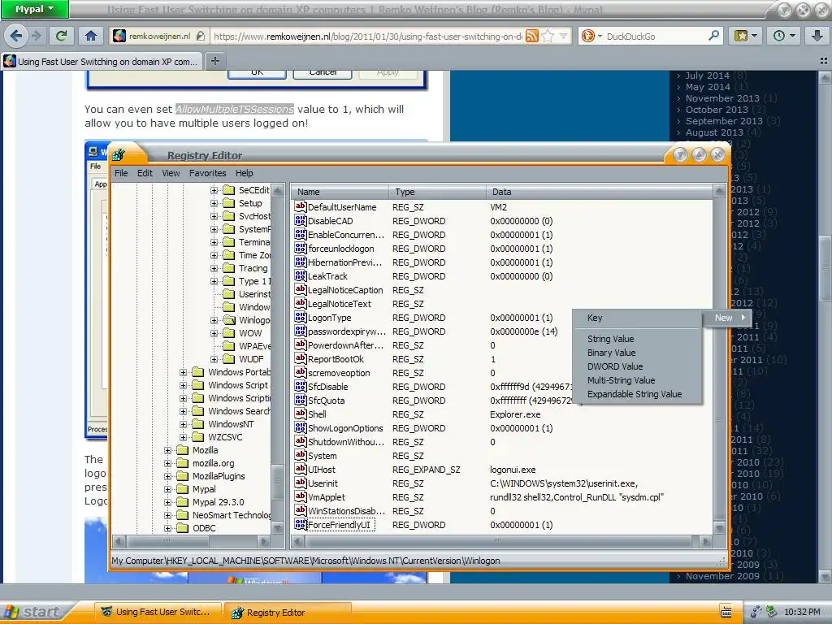Select the Userinit value name

coord(323,483)
